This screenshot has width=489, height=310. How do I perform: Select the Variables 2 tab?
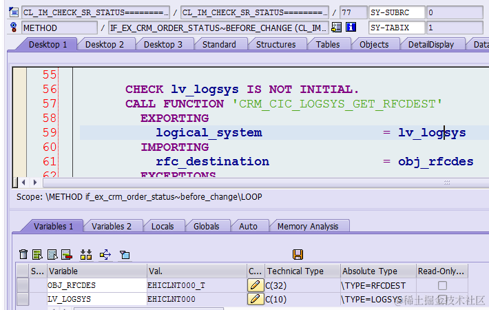click(112, 226)
